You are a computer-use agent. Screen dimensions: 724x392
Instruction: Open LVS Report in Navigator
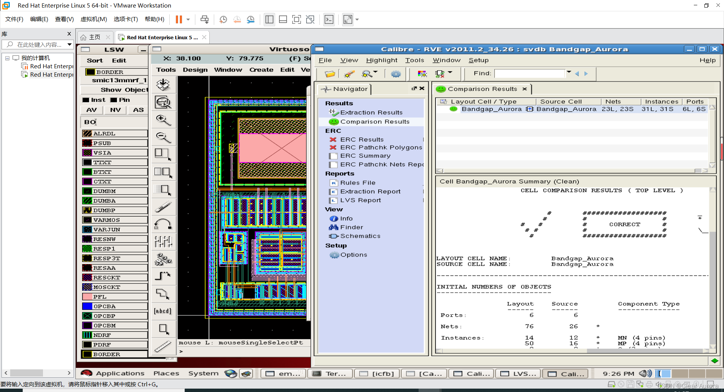(x=360, y=200)
